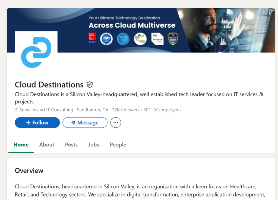Viewport: 278px width, 200px height.
Task: Open the three-dot more options menu
Action: (116, 122)
